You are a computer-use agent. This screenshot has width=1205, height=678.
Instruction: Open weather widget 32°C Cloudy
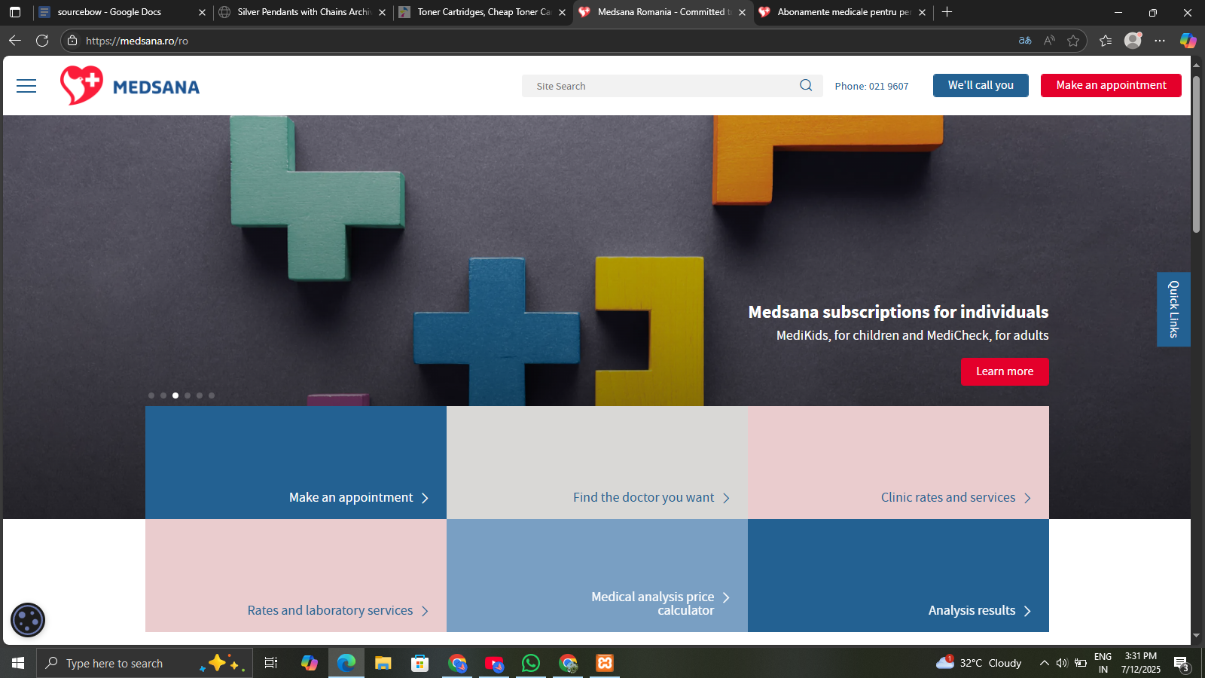pyautogui.click(x=978, y=663)
